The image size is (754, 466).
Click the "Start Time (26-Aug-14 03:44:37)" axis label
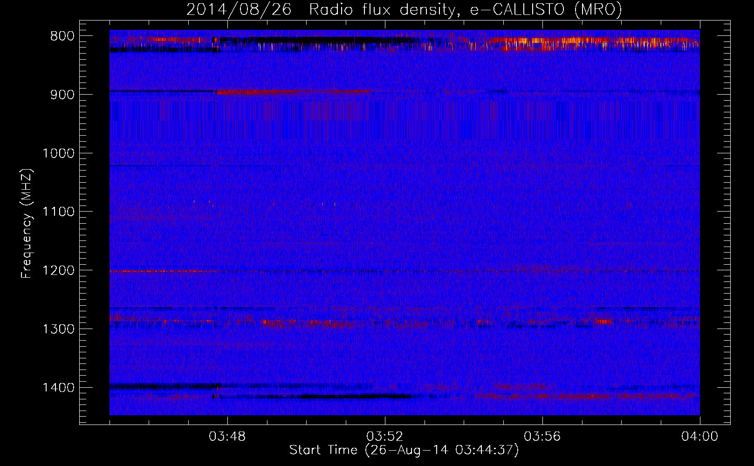pyautogui.click(x=404, y=450)
